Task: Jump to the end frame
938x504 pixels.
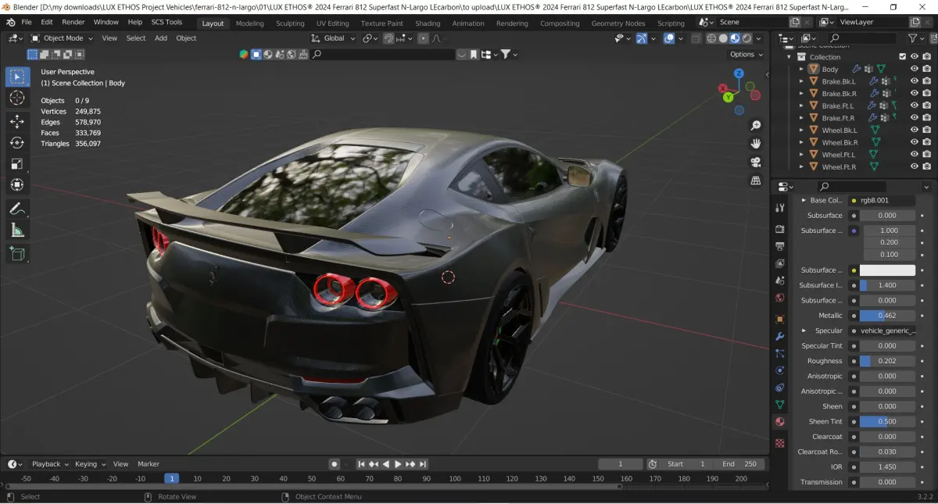Action: [423, 464]
